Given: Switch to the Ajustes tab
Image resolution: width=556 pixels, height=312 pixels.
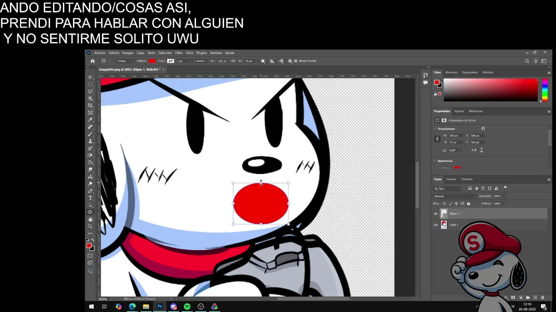Looking at the screenshot, I should 459,111.
